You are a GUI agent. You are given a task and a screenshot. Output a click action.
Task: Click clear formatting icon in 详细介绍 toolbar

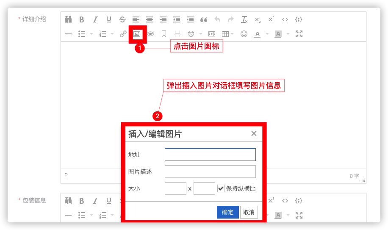(x=244, y=19)
